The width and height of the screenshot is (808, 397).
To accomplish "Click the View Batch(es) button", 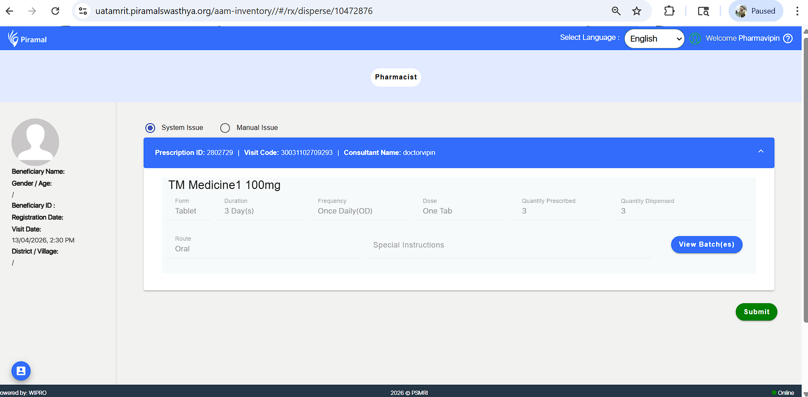I will pos(706,245).
